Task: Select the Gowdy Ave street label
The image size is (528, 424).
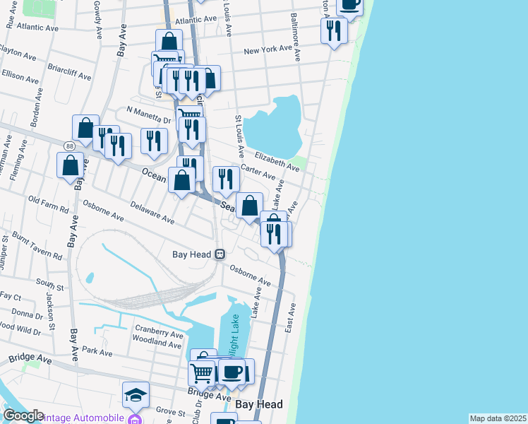Action: [97, 20]
